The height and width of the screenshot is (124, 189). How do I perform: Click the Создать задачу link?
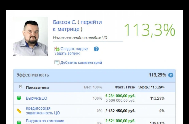[x=74, y=49]
